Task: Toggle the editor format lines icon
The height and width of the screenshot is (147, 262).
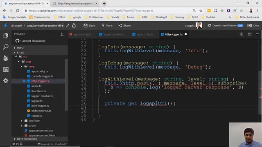Action: point(242,34)
